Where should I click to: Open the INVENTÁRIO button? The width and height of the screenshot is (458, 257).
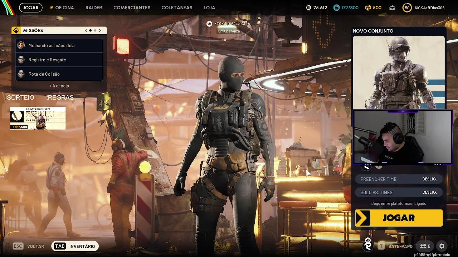(75, 246)
